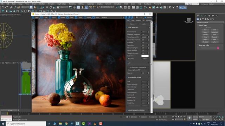Click the Corona VFB vertical scrollbar
This screenshot has width=225, height=126.
pos(152,67)
